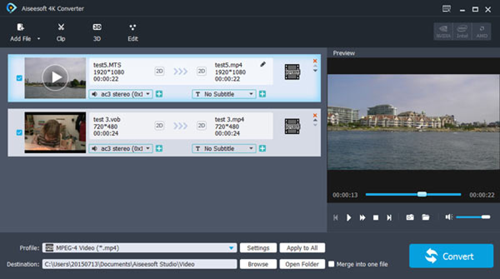Open audio track dropdown for test 3.vob
Viewport: 500px width, 279px height.
(x=121, y=148)
